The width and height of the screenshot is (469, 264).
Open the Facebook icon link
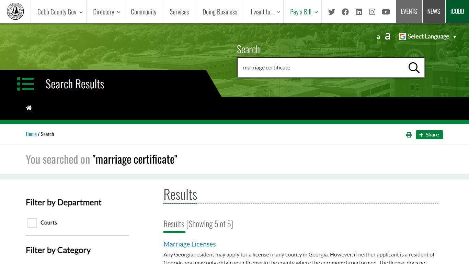345,12
